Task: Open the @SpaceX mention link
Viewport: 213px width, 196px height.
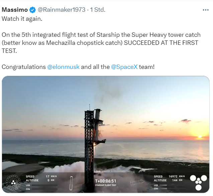Action: coord(124,67)
